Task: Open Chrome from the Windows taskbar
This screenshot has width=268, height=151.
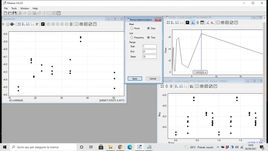Action: [x=120, y=147]
